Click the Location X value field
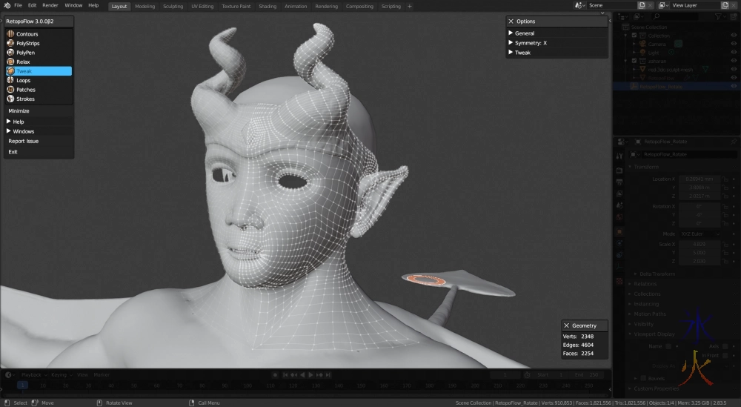741x407 pixels. pyautogui.click(x=698, y=179)
